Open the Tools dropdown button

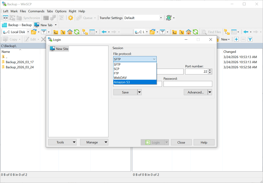(x=62, y=142)
